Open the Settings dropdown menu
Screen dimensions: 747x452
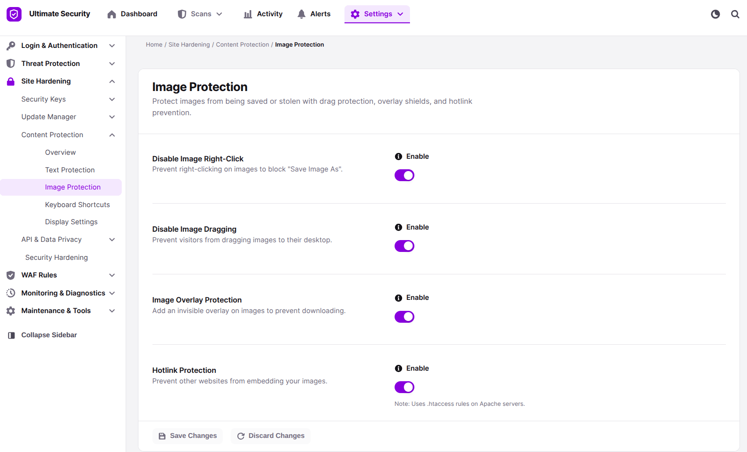(377, 14)
